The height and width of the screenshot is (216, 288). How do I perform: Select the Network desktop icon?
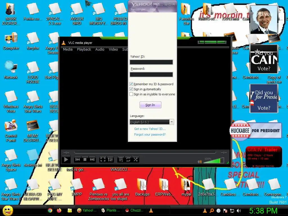[x=11, y=70]
